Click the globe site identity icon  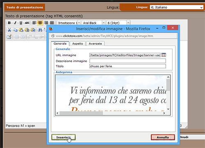click(53, 36)
